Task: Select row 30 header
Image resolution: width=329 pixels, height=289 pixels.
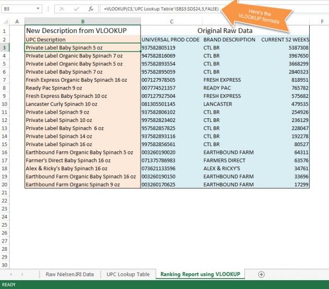Action: (x=4, y=265)
